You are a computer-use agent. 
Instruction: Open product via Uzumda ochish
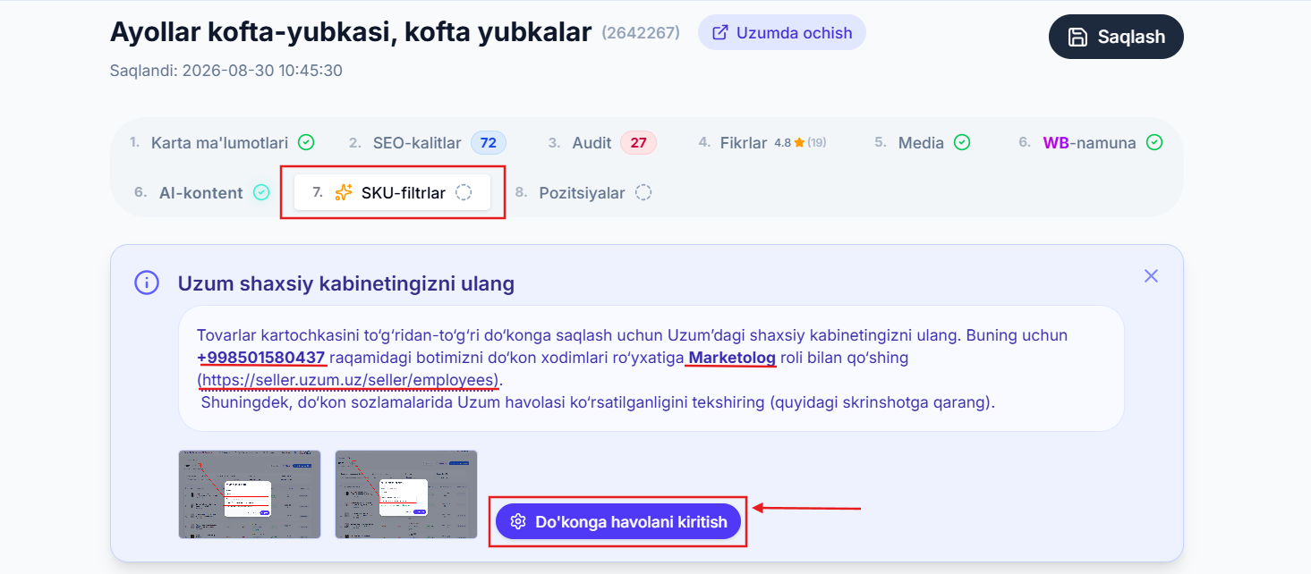[782, 33]
